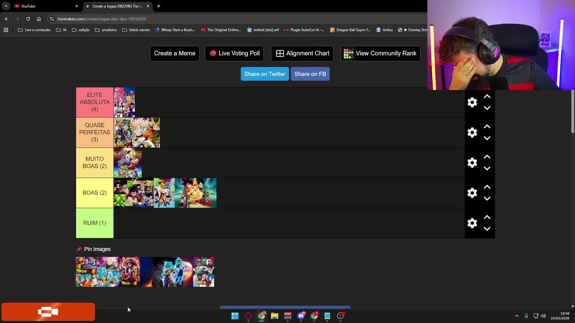Open the edição bookmark folder
575x323 pixels.
(x=80, y=30)
